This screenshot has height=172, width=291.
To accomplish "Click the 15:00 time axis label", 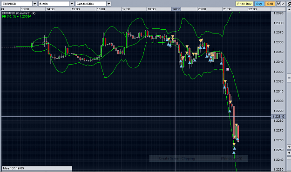I will 75,9.
